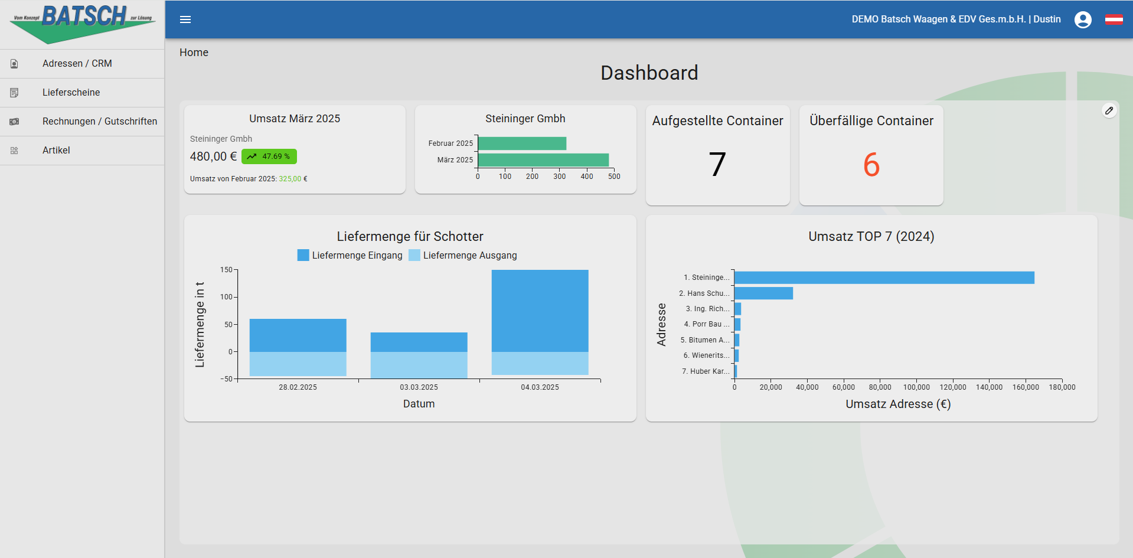Click the Artikel grid icon
Viewport: 1133px width, 558px height.
[15, 151]
